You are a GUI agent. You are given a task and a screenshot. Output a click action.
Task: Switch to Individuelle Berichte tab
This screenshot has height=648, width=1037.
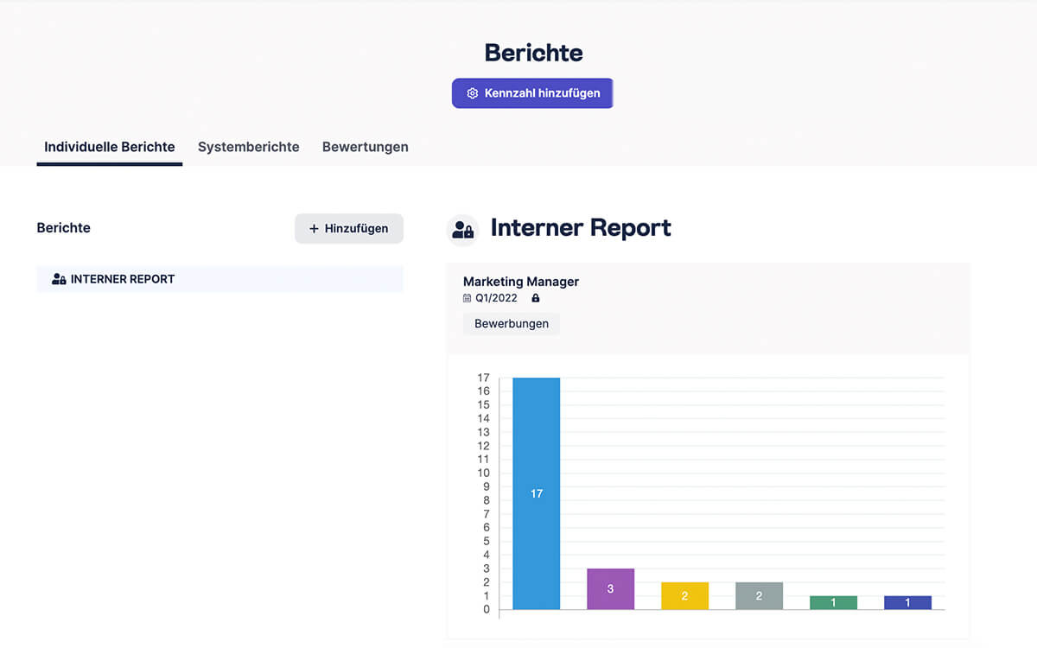pos(110,147)
